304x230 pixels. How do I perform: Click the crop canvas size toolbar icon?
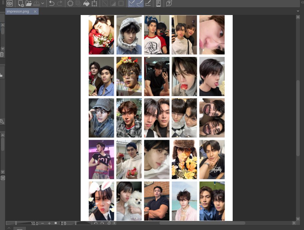95,4
